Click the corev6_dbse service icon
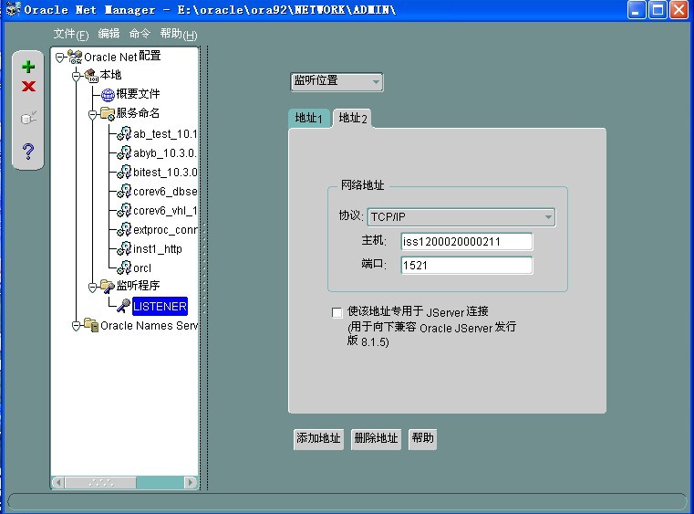Image resolution: width=694 pixels, height=514 pixels. [x=124, y=191]
